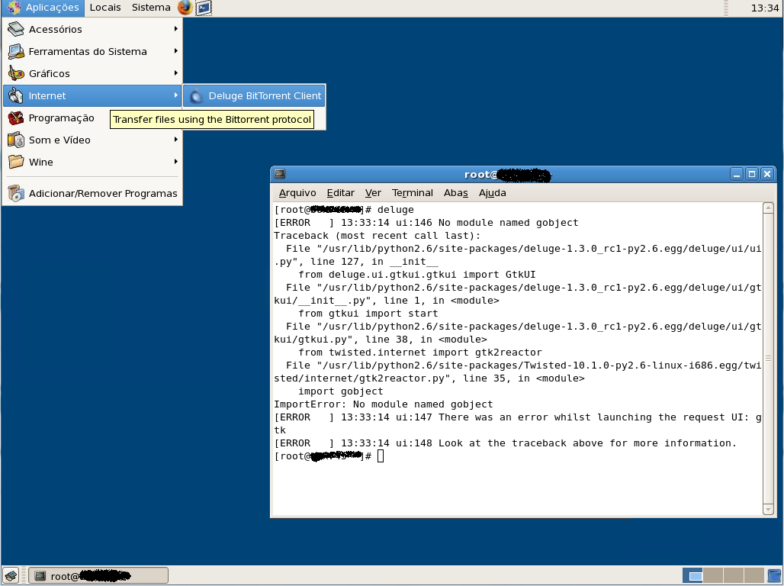
Task: Launch Firefox from the top panel
Action: [185, 8]
